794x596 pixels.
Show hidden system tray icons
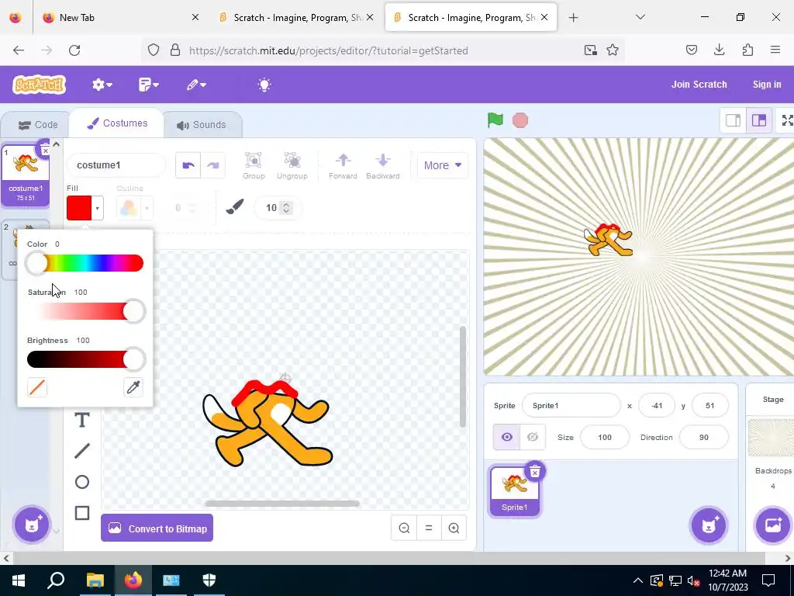point(637,580)
